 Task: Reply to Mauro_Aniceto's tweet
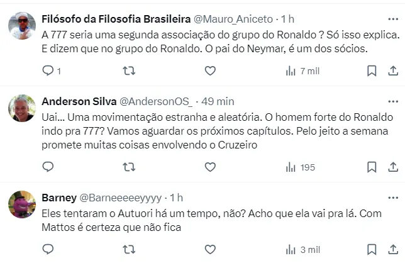pyautogui.click(x=48, y=71)
